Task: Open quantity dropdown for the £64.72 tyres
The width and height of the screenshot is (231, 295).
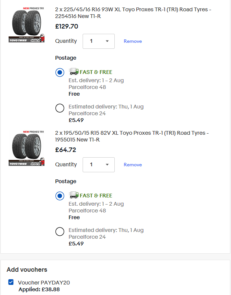Action: tap(99, 165)
